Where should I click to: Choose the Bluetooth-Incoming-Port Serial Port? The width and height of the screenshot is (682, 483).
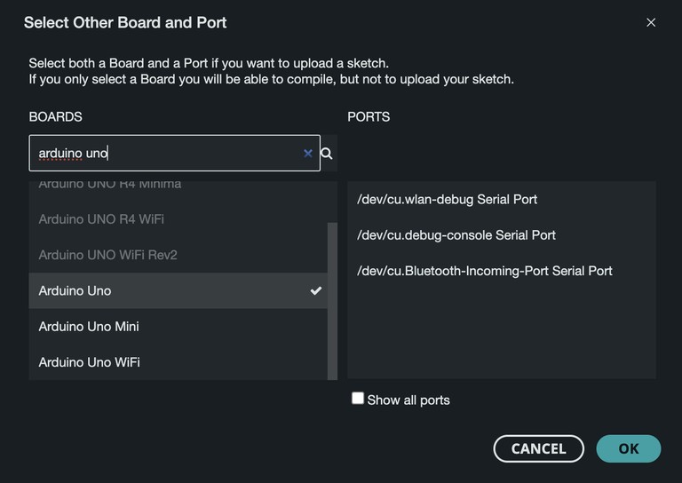[x=485, y=270]
